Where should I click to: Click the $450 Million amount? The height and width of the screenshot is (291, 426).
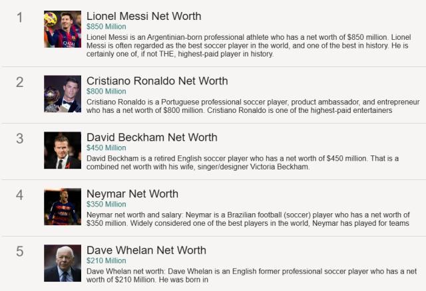click(x=106, y=148)
